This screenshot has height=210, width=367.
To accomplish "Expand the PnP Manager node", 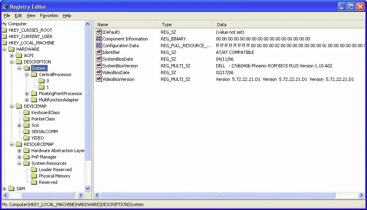I will click(x=19, y=157).
